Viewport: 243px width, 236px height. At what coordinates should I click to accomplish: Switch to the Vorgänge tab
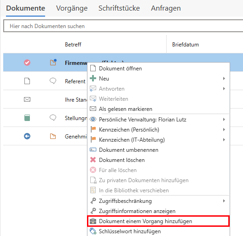tap(72, 8)
